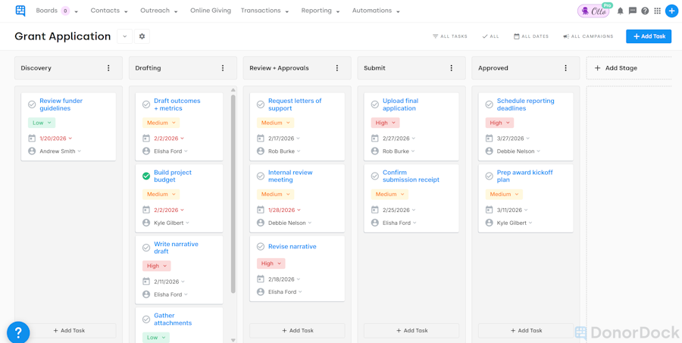Open Rob Burke assignee dropdown on Request letters card

tap(284, 151)
